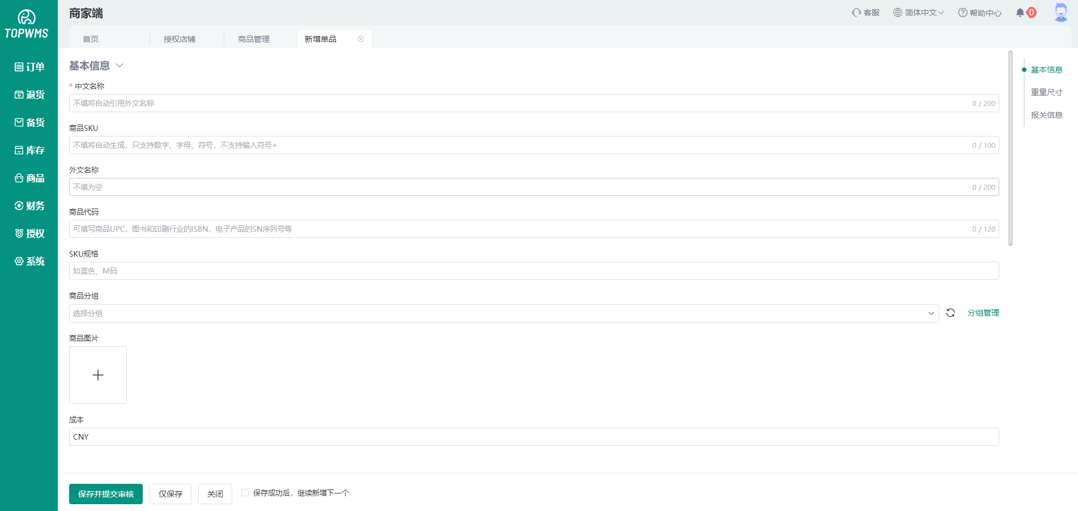Open the 系统 system settings sidebar menu

click(29, 261)
